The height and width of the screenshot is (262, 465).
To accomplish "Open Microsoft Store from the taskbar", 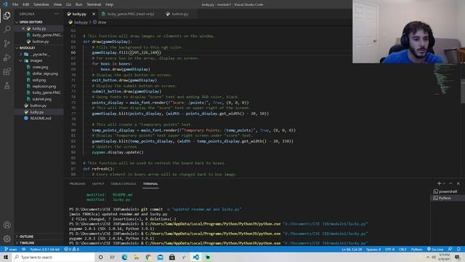I will (x=172, y=257).
